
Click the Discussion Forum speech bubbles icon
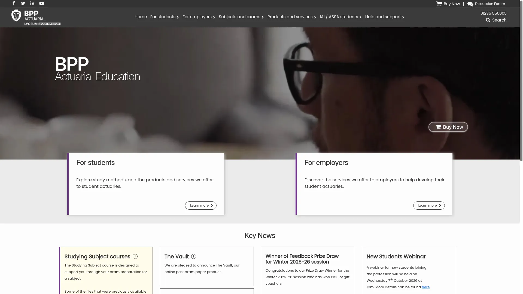tap(470, 4)
